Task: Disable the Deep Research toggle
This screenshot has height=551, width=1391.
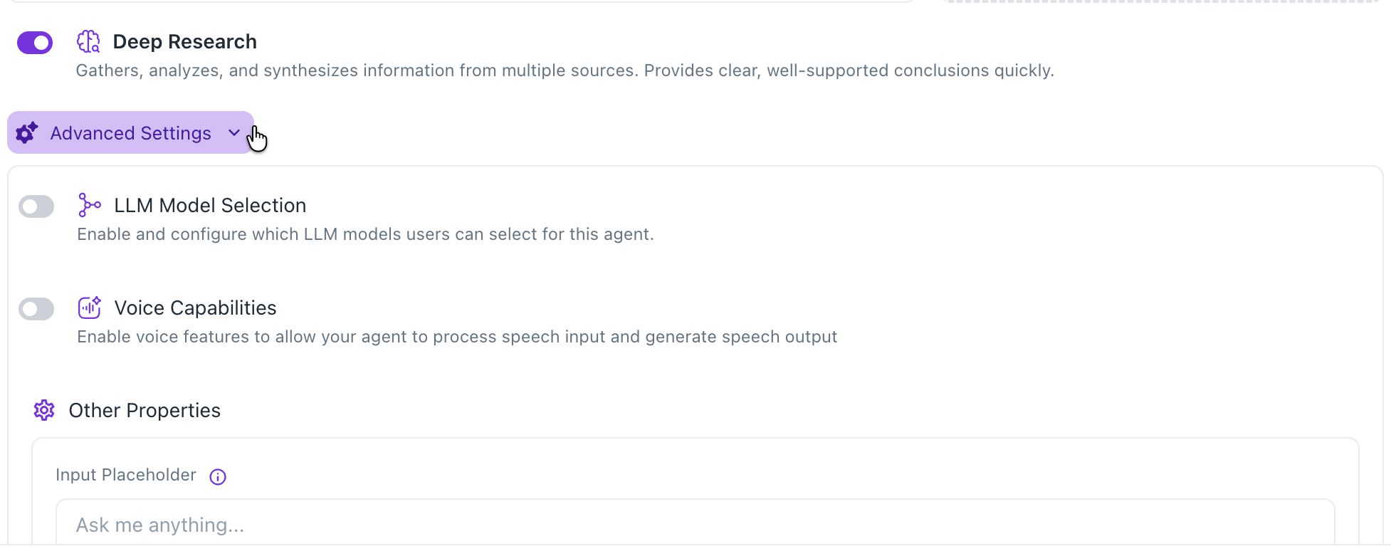Action: pyautogui.click(x=35, y=43)
